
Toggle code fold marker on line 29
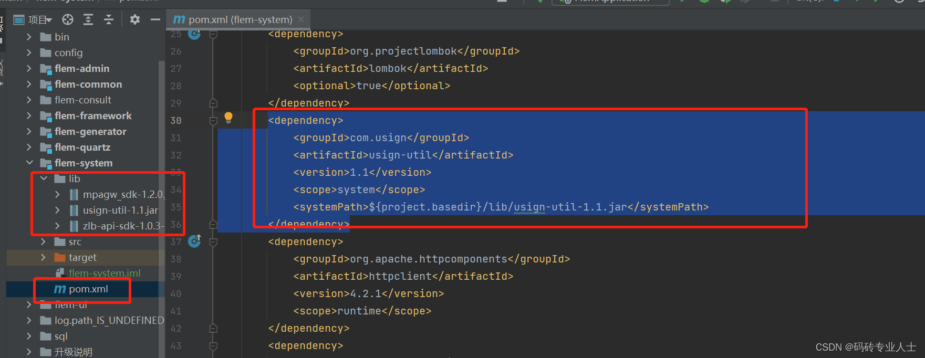[213, 103]
